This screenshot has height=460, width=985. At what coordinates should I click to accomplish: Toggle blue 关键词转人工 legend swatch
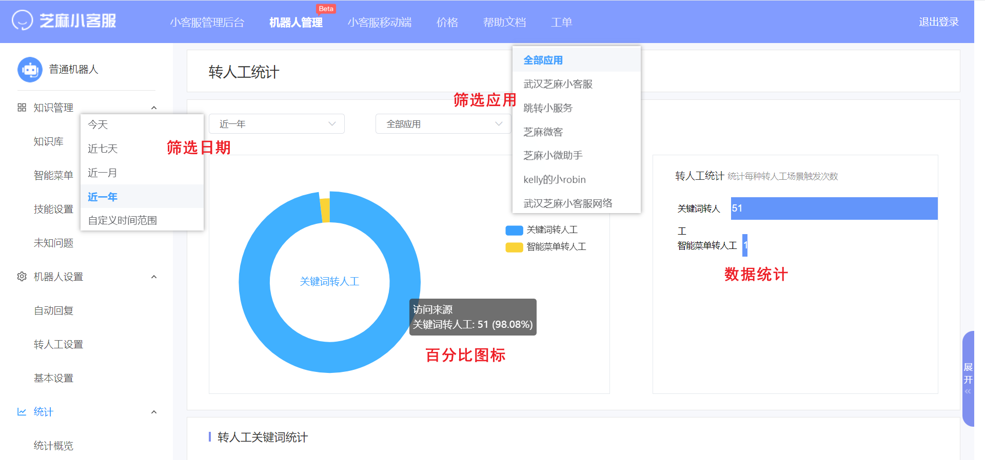tap(514, 230)
